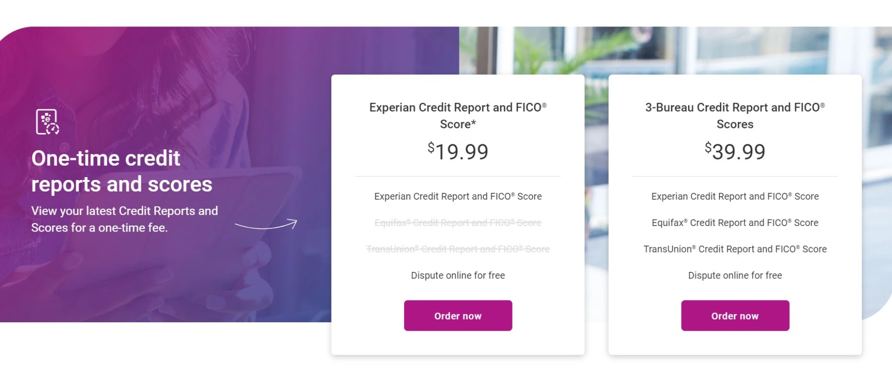The image size is (892, 372).
Task: Click the divider line under $39.99 price
Action: [x=735, y=176]
